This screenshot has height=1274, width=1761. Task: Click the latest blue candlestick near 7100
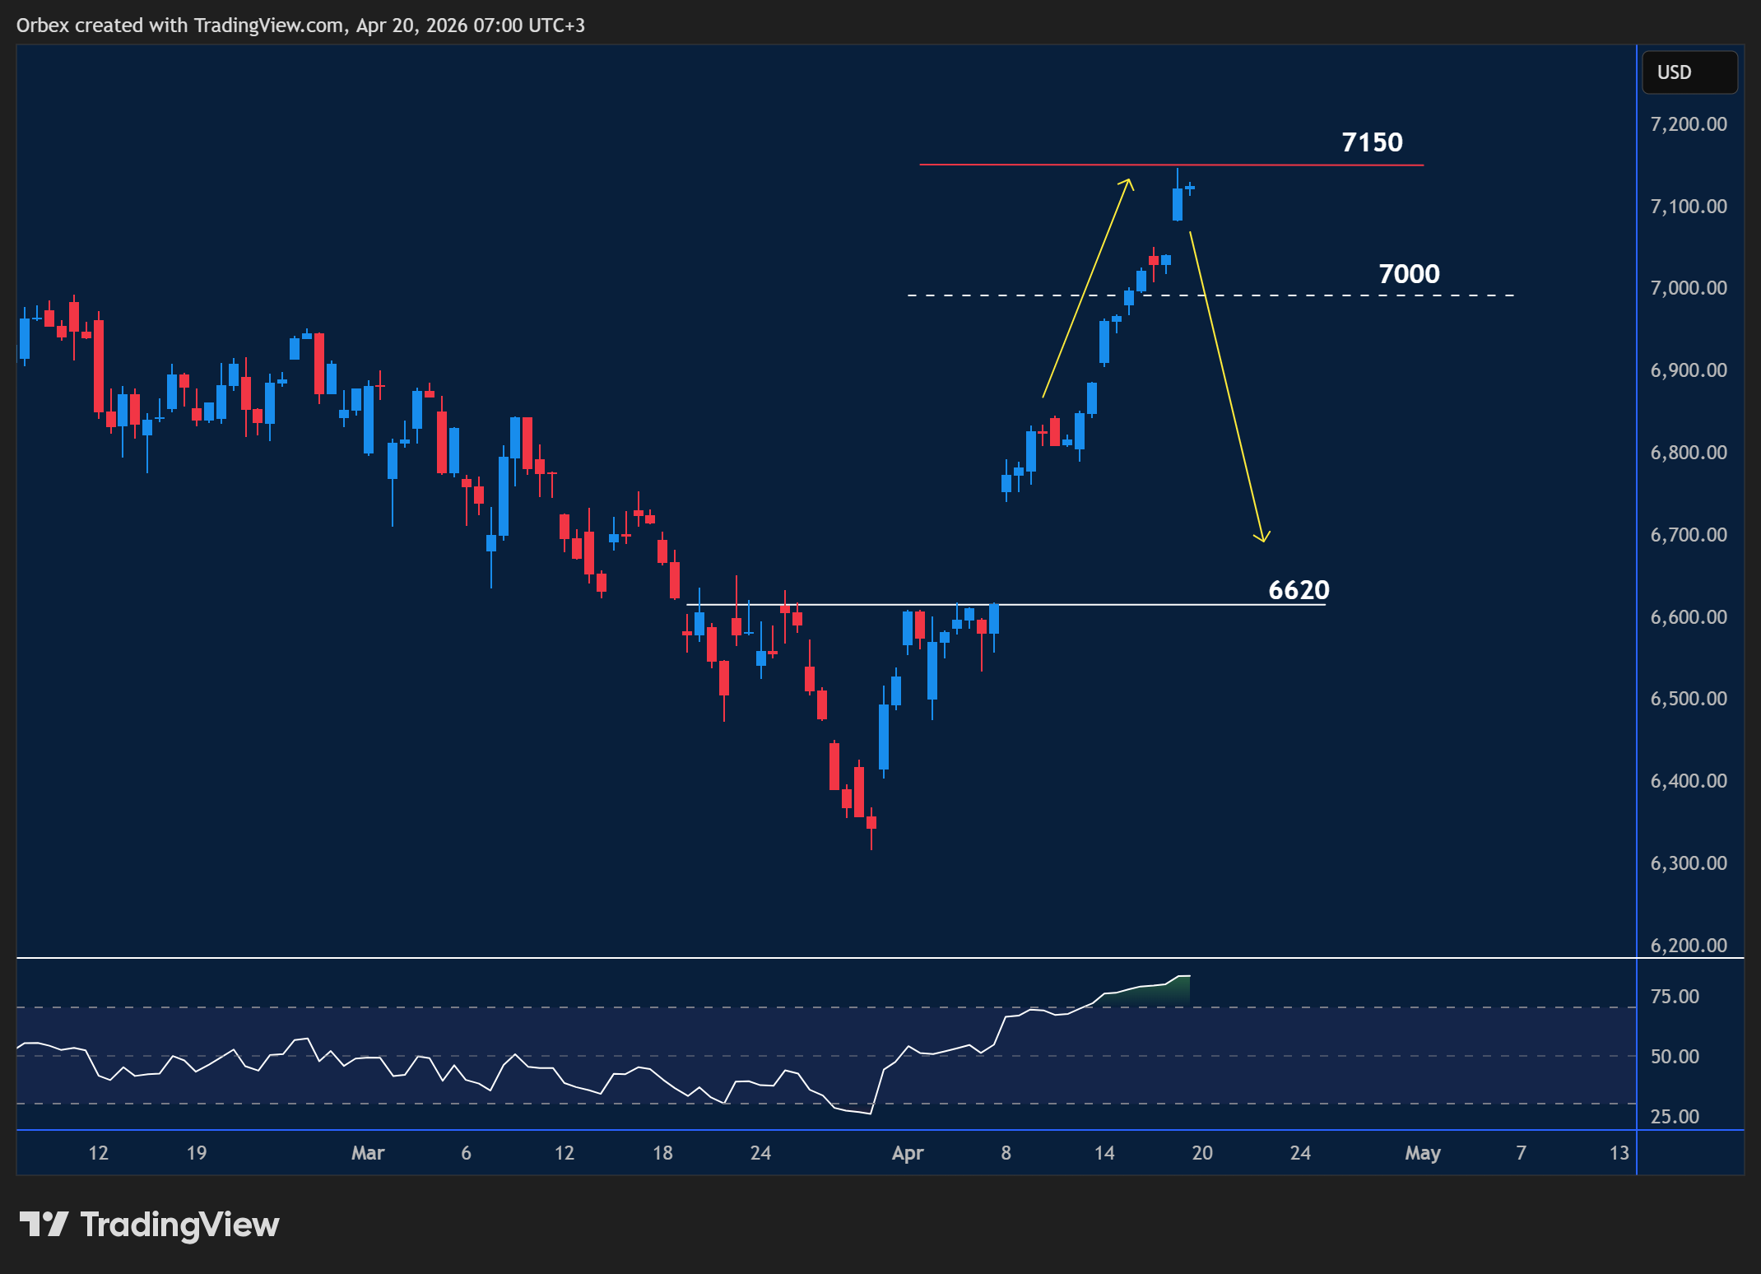coord(1177,206)
